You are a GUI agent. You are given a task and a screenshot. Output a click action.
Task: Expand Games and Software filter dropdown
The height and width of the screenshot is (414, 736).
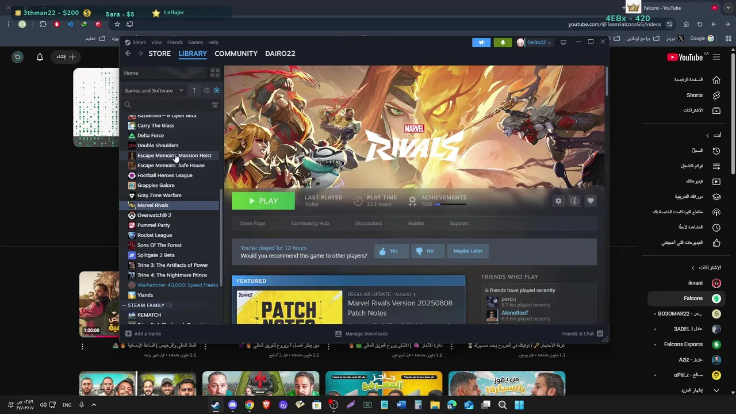coord(154,90)
